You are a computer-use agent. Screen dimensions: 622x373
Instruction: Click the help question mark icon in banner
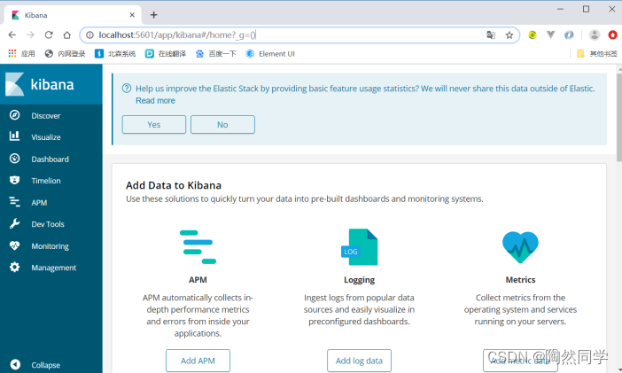tap(127, 88)
